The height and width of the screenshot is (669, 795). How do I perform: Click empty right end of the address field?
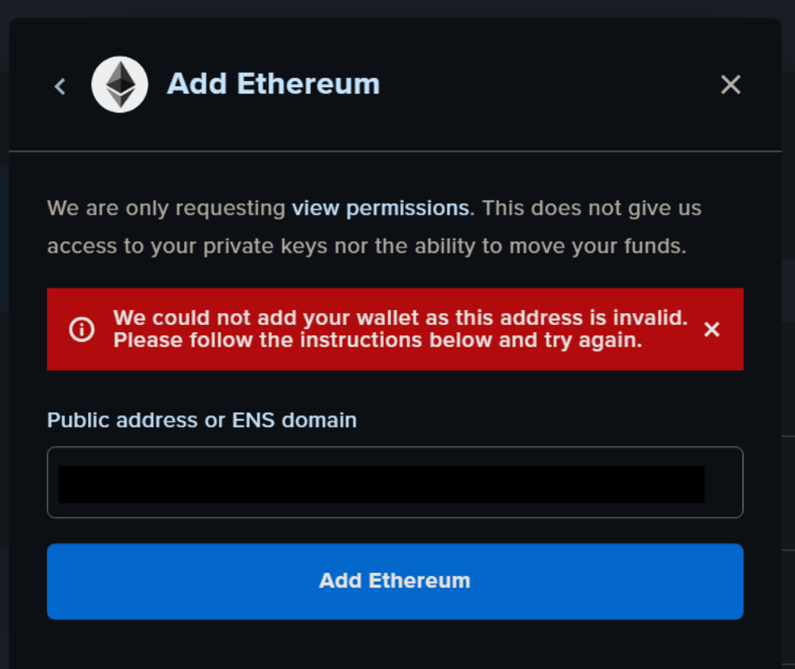coord(724,482)
